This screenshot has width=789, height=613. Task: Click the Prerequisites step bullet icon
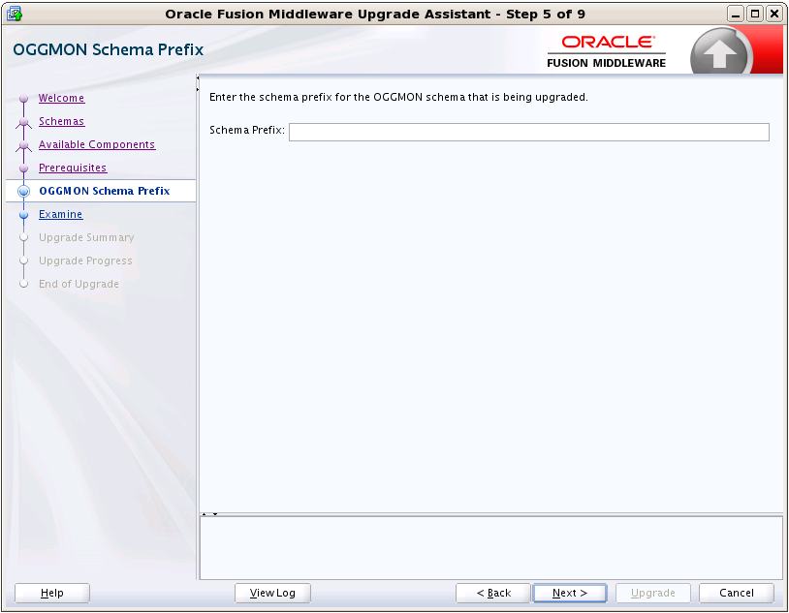[x=23, y=168]
